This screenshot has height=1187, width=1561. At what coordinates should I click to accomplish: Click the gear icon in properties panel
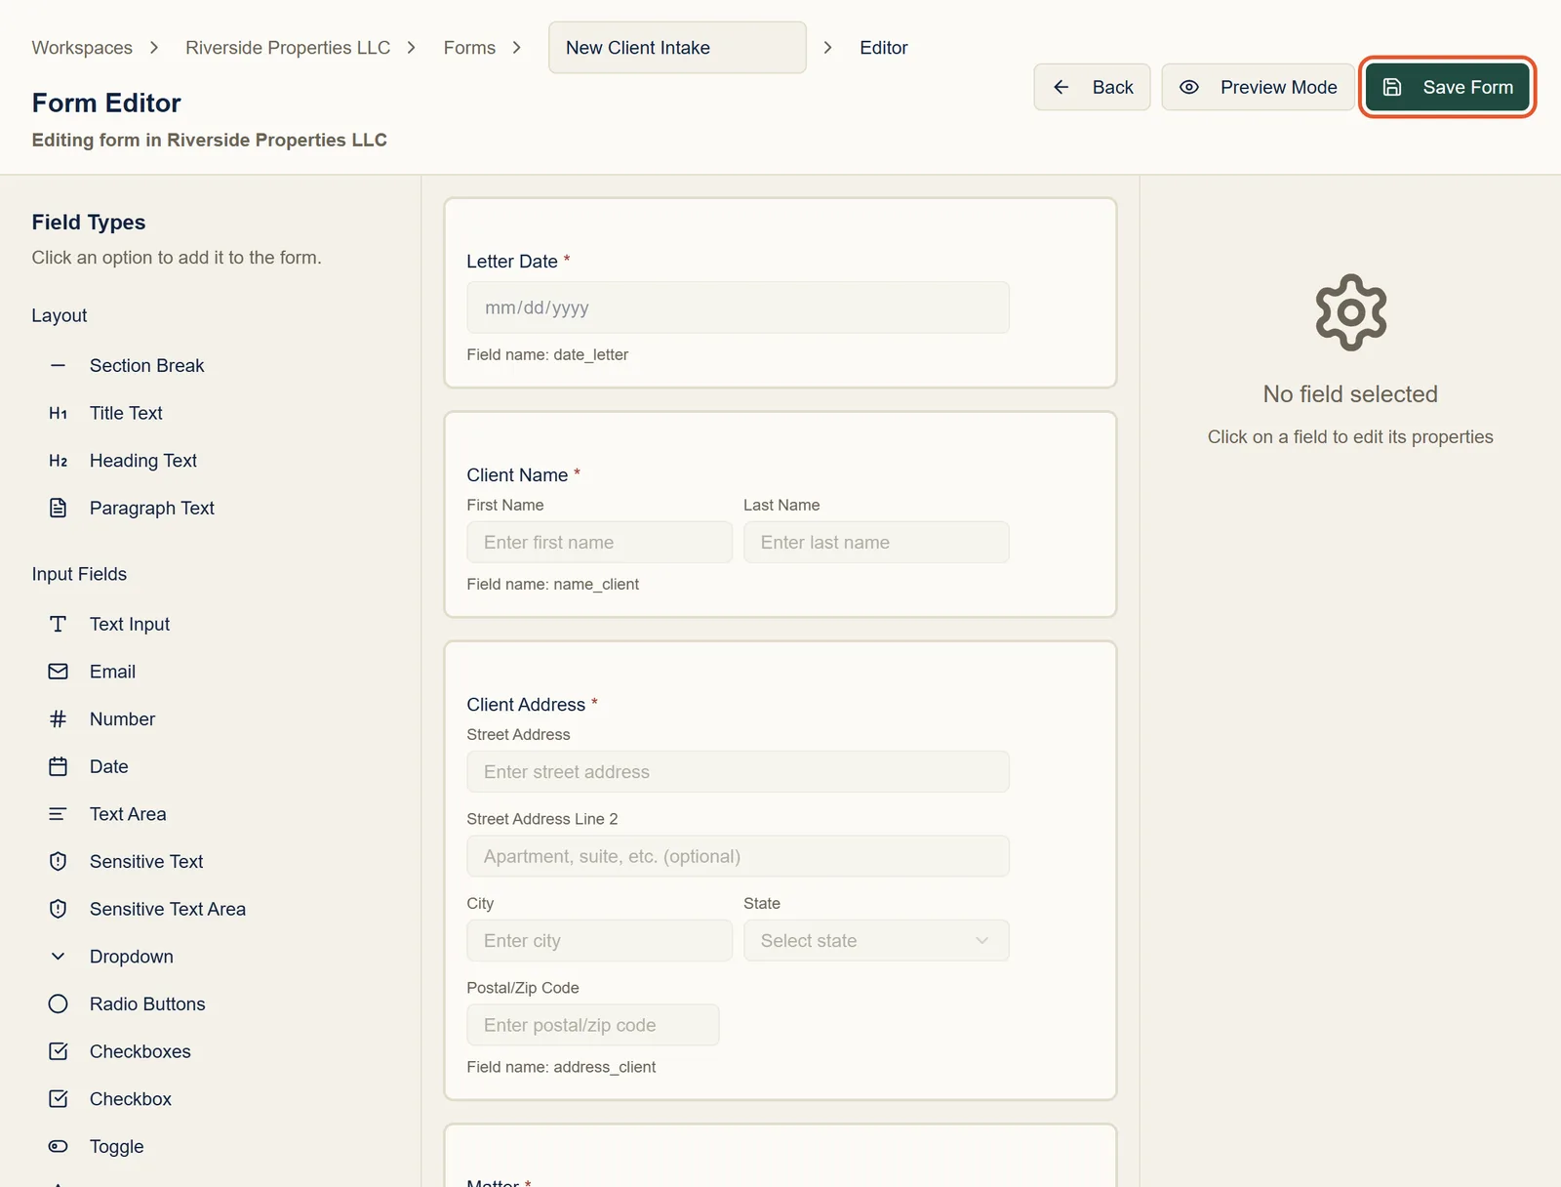click(x=1350, y=312)
